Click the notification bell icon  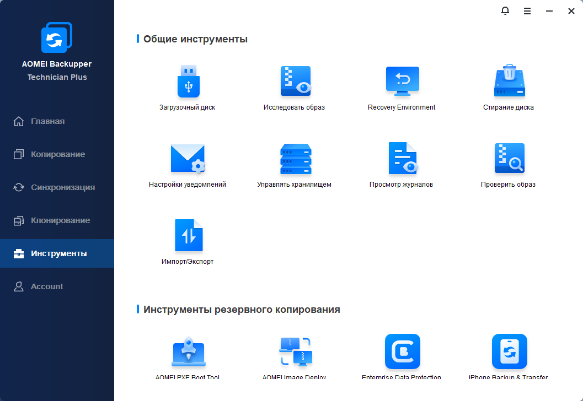click(x=505, y=11)
